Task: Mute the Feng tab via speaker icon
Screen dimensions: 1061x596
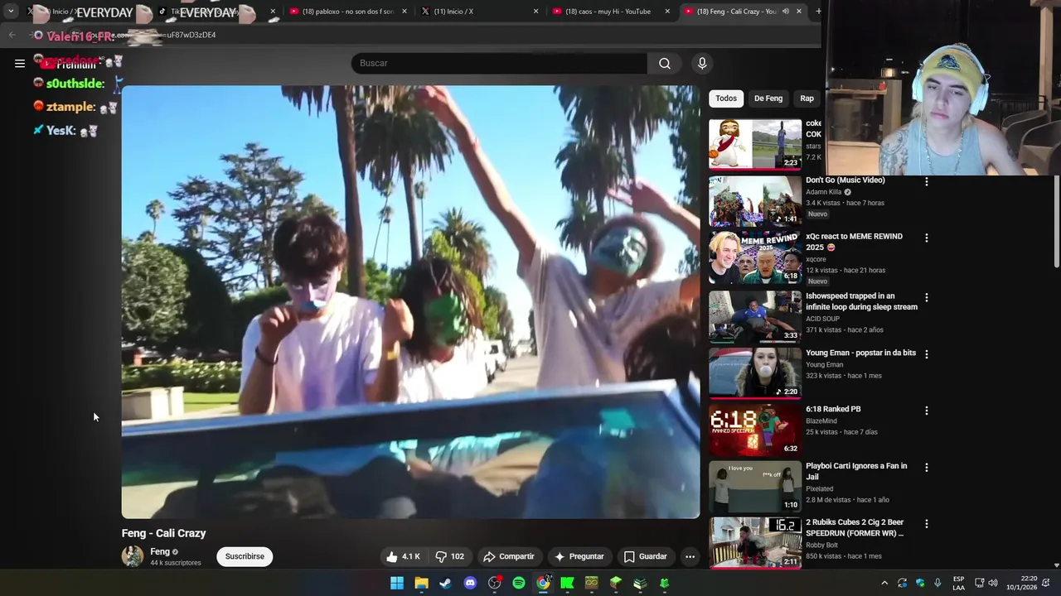Action: 785,12
